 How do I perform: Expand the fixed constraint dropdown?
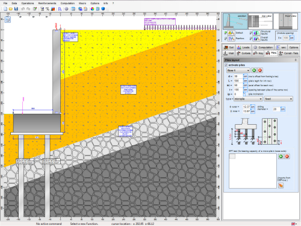278,99
